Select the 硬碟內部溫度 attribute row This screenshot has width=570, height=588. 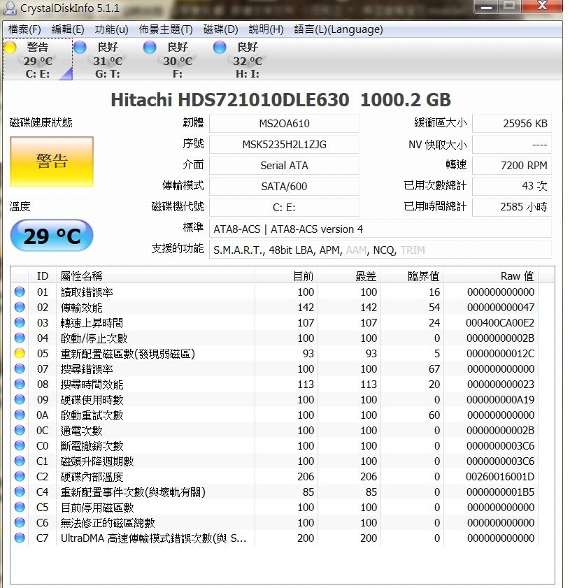tap(275, 476)
